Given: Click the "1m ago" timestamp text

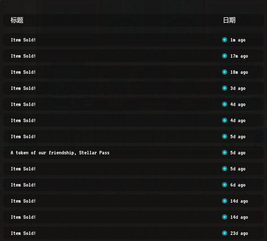Looking at the screenshot, I should pyautogui.click(x=238, y=40).
